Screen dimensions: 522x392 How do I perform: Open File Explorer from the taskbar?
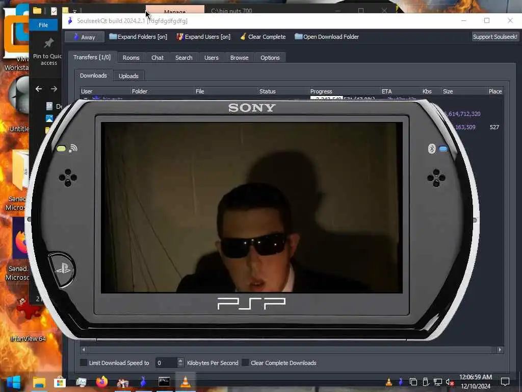coord(39,382)
